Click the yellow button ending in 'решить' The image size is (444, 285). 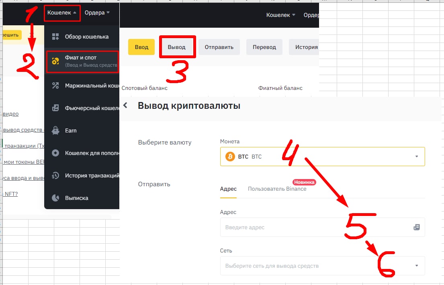pos(12,35)
